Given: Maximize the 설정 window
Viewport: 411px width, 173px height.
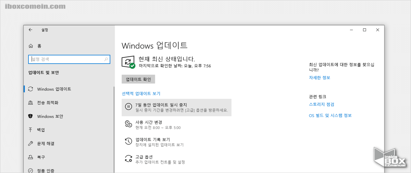Looking at the screenshot, I should [x=364, y=30].
